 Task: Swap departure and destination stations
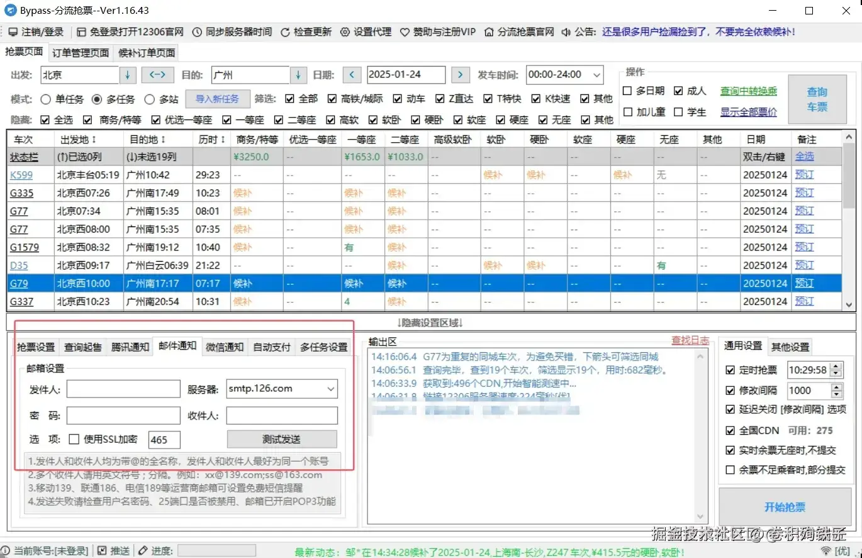click(x=157, y=75)
